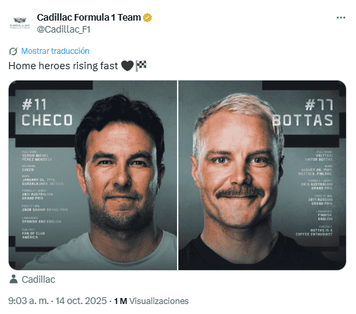
Task: Open the Cadillac Formula 1 Team profile name
Action: click(89, 17)
